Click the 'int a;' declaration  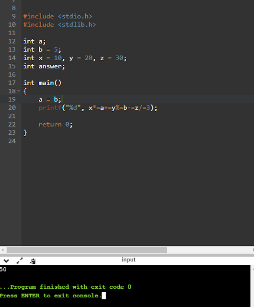click(x=34, y=42)
